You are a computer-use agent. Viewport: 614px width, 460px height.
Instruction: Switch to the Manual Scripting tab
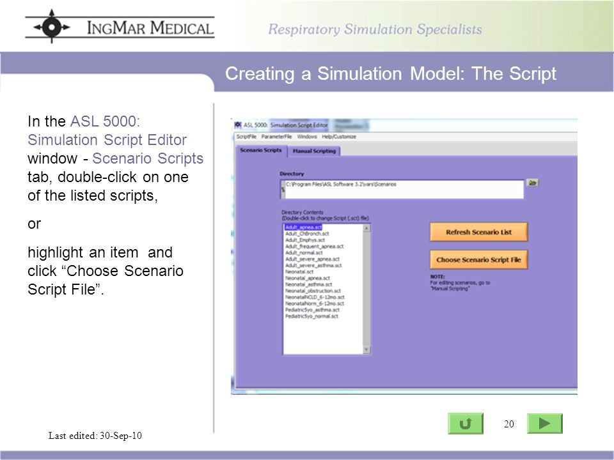pos(314,151)
